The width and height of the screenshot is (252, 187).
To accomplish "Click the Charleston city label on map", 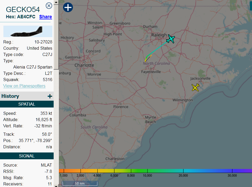I will 115,159.
